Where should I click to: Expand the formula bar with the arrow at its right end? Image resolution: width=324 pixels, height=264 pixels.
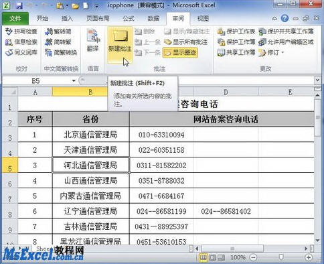coord(317,80)
